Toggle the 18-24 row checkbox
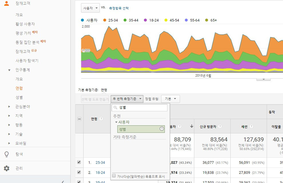 79,172
